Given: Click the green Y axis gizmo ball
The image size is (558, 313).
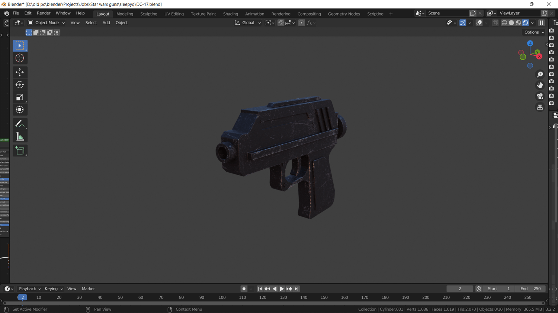Looking at the screenshot, I should [x=537, y=52].
